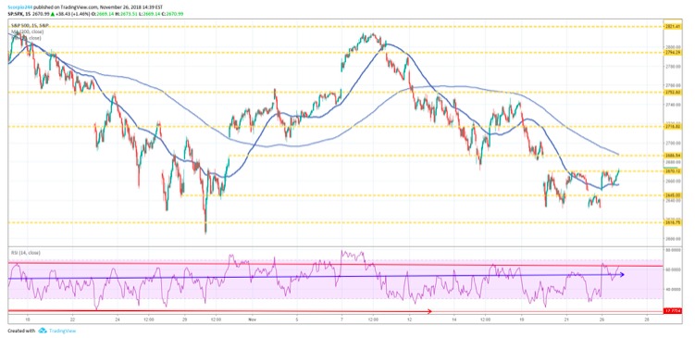Image resolution: width=695 pixels, height=338 pixels.
Task: Click the TradingView cloud logo icon
Action: [x=43, y=331]
